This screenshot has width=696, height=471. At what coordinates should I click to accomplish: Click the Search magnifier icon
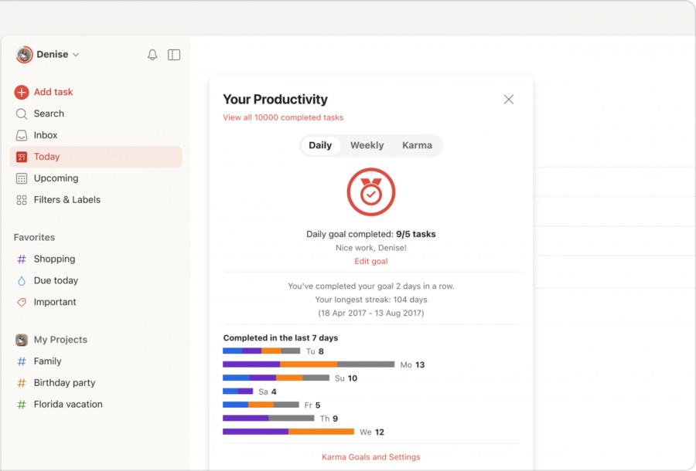[x=21, y=114]
